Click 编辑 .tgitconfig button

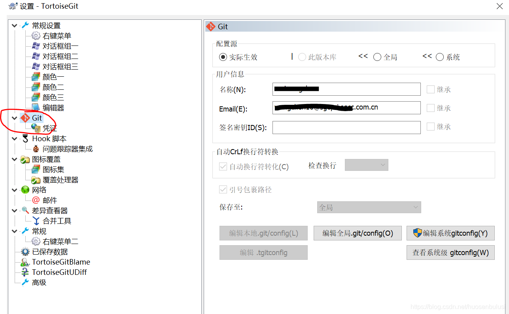point(263,253)
